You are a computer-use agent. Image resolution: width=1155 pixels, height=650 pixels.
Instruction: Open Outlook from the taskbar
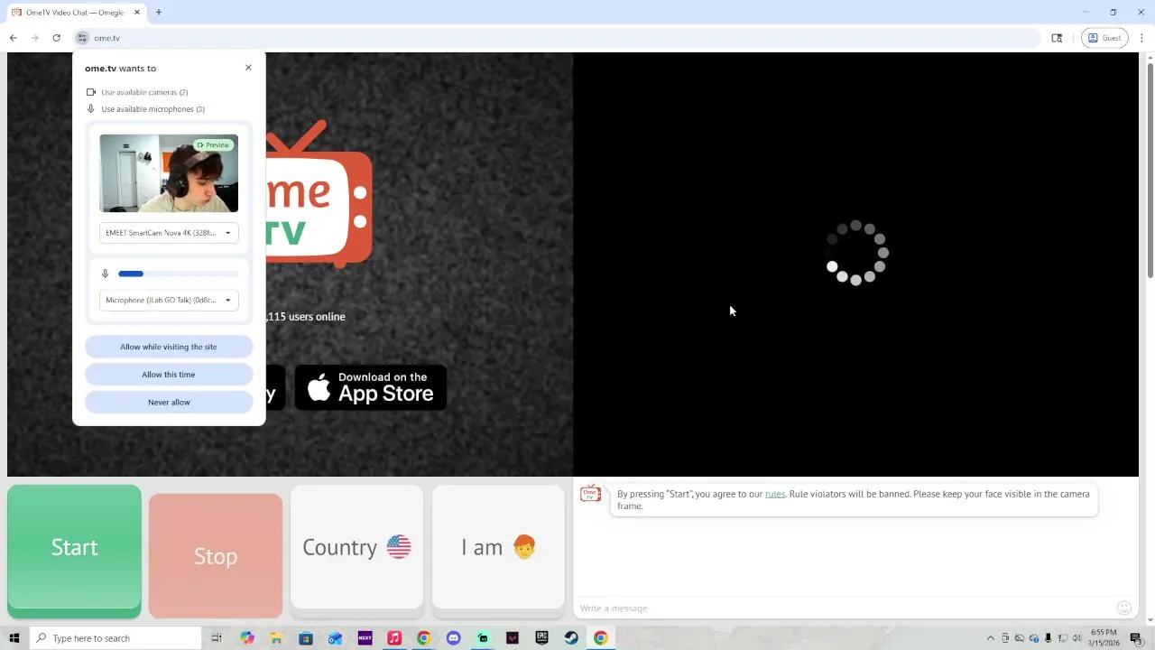point(335,638)
